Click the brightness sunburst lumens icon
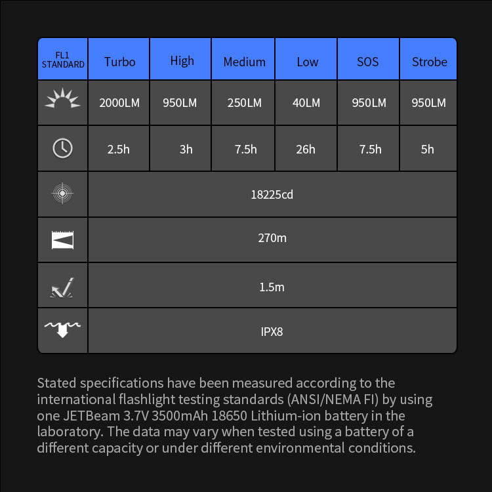This screenshot has height=492, width=492. [63, 99]
